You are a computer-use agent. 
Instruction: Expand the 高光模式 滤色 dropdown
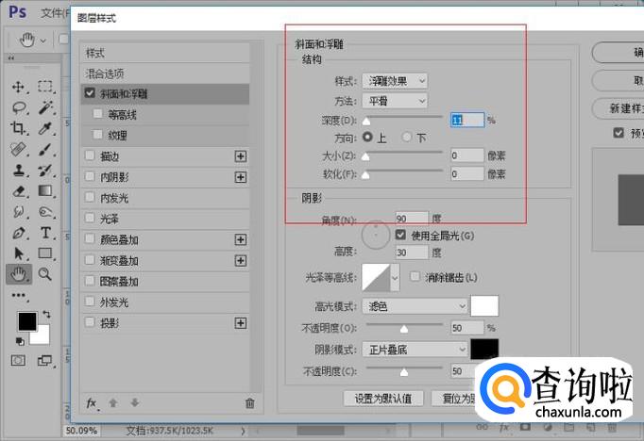(x=415, y=306)
